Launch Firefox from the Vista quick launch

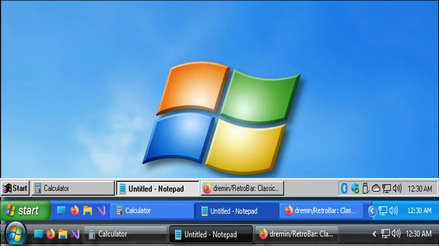pyautogui.click(x=51, y=234)
